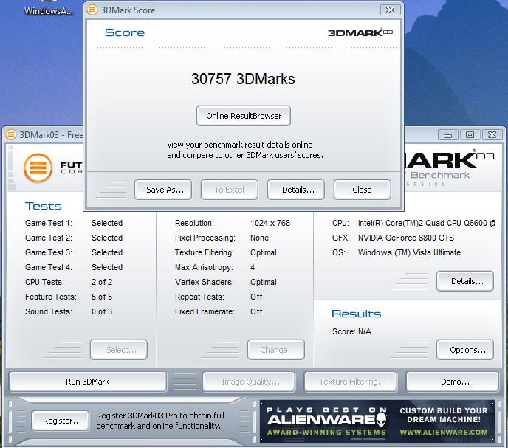Viewport: 508px width, 448px height.
Task: Click the 'Results' section heading
Action: coord(357,314)
